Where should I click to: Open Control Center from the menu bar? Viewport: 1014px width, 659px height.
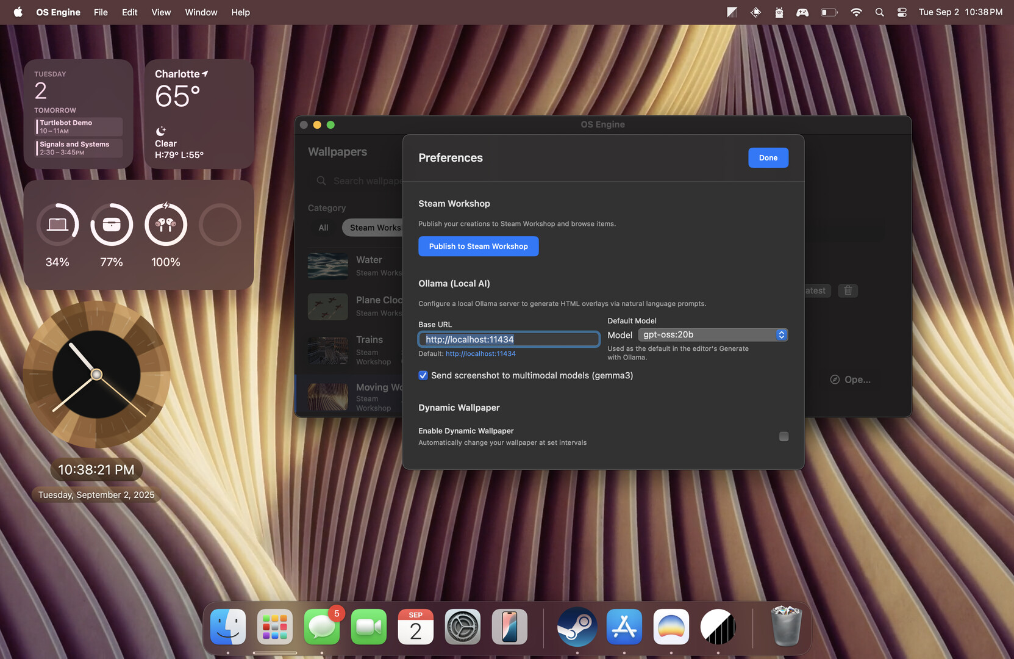pyautogui.click(x=901, y=12)
